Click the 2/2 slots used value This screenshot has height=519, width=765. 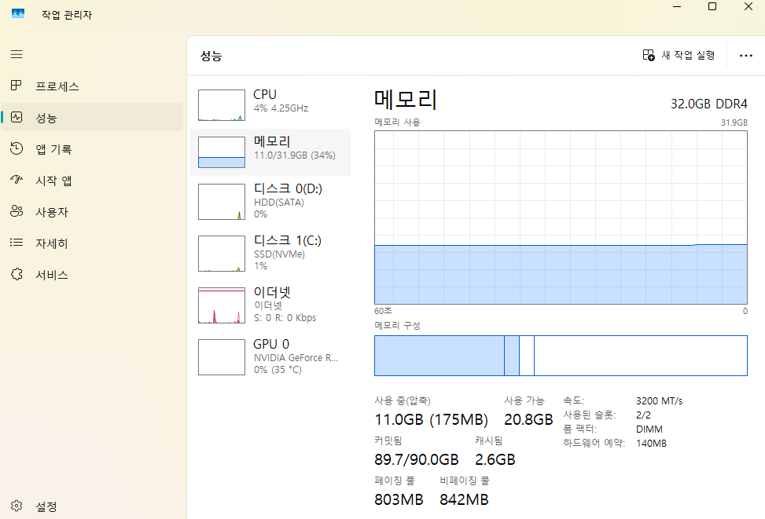[643, 415]
